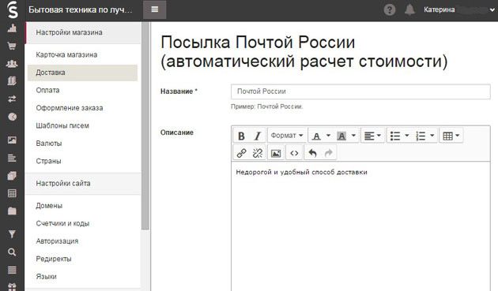The height and width of the screenshot is (291, 498).
Task: Click the two-arrows exchange icon in sidebar
Action: [12, 99]
